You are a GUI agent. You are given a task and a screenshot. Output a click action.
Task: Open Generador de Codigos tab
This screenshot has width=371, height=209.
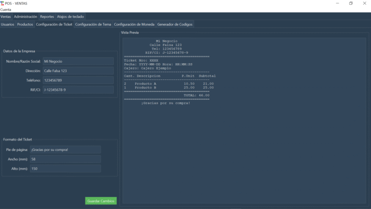coord(175,25)
